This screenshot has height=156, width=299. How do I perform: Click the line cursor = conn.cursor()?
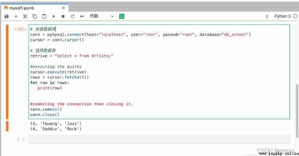[x=57, y=40]
